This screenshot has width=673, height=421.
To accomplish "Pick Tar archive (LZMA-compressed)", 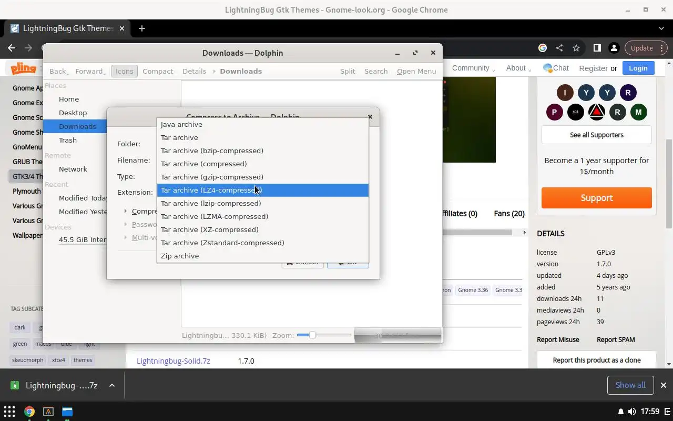I will (x=263, y=216).
